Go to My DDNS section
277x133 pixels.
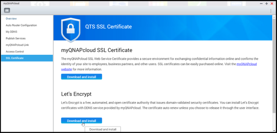click(x=11, y=32)
